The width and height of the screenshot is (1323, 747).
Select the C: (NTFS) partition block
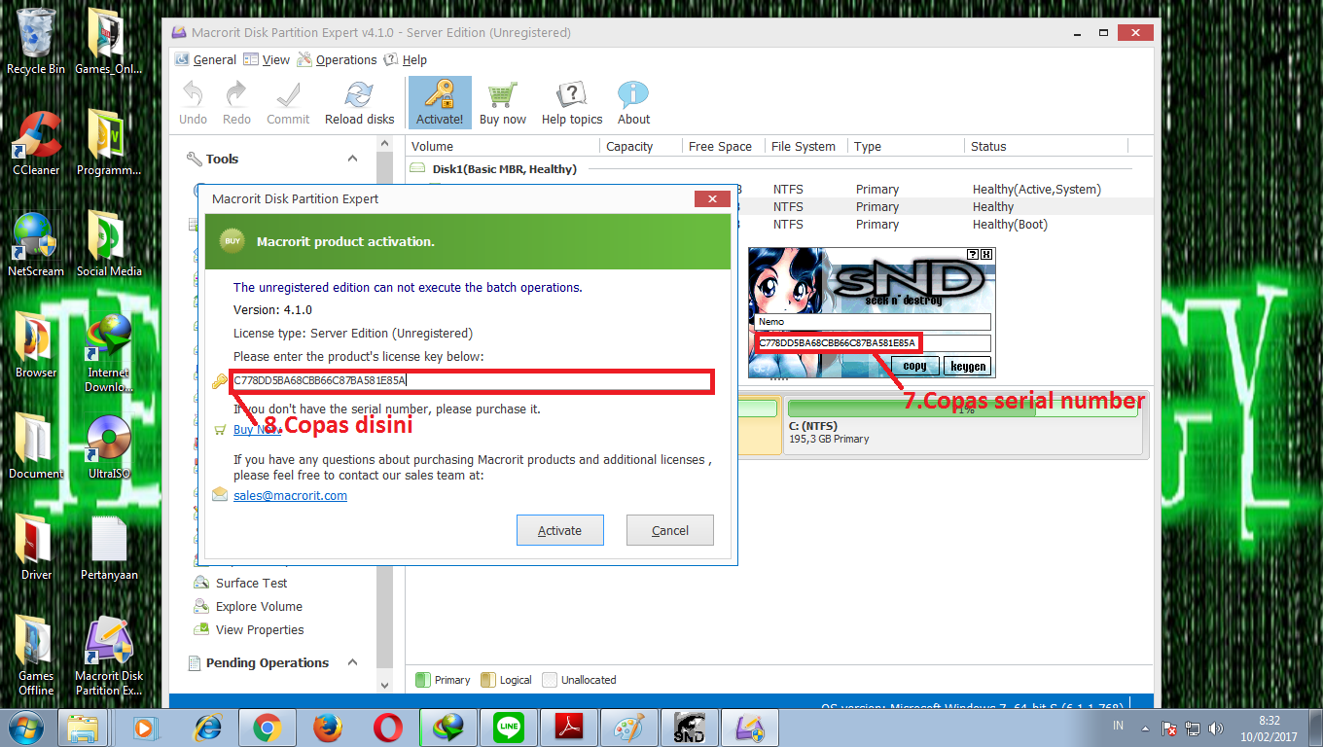tap(963, 426)
